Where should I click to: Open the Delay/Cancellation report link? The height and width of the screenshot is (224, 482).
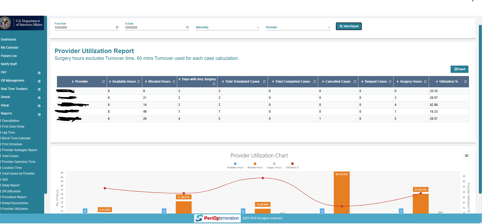coord(15,203)
